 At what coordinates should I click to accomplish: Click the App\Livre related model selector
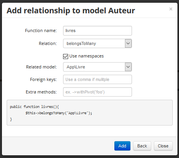pyautogui.click(x=98, y=67)
